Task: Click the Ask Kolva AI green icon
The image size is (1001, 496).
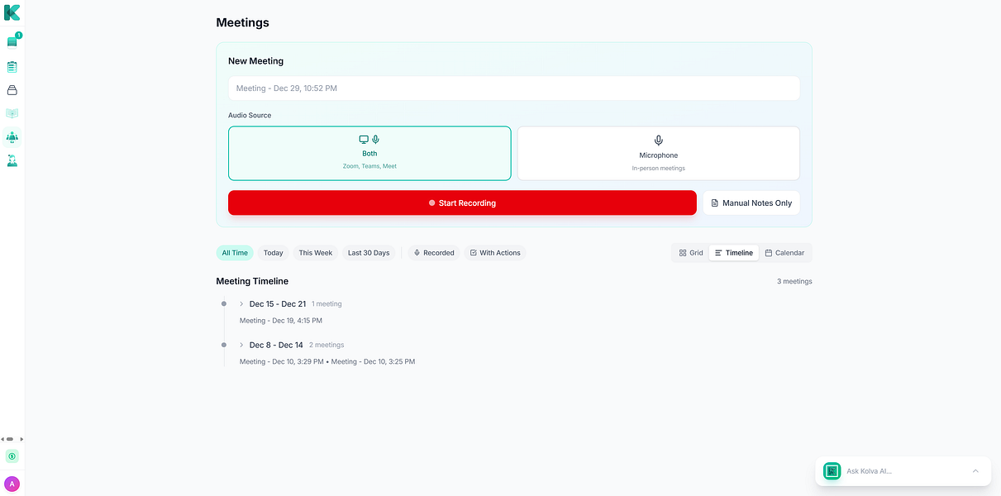Action: (832, 471)
